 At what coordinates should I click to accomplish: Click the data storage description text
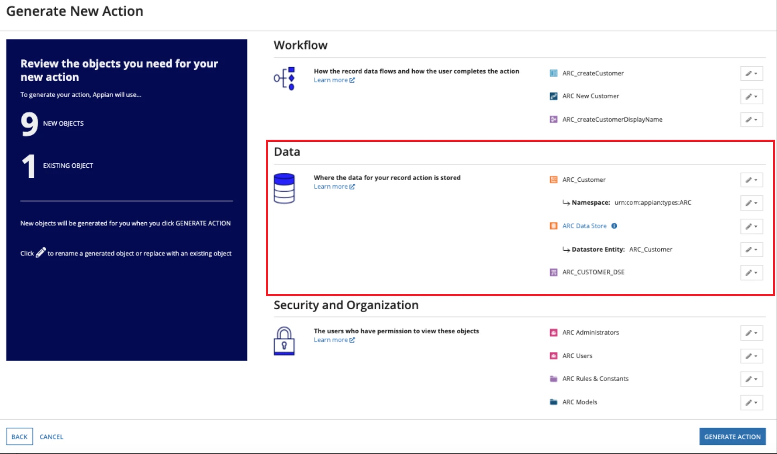click(x=387, y=178)
